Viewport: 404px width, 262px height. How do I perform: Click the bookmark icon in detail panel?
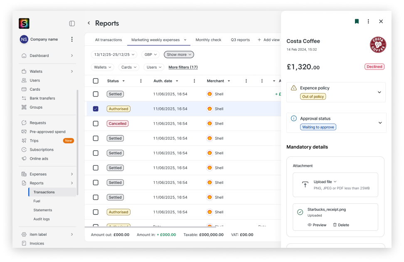point(357,21)
